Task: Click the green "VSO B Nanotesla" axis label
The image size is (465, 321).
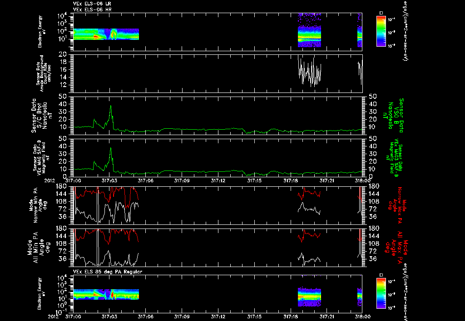Action: point(393,116)
